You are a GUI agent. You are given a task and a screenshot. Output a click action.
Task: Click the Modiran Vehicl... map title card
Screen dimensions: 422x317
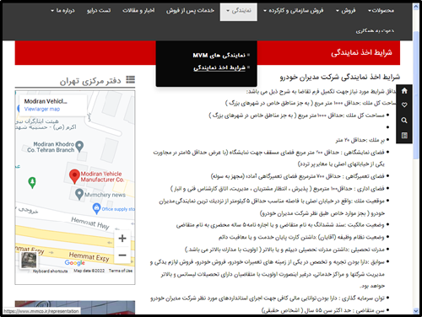tap(53, 105)
